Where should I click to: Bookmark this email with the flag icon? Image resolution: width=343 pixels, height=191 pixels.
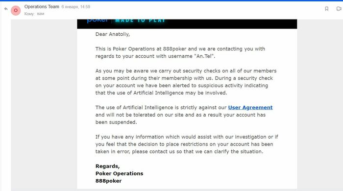point(327,9)
